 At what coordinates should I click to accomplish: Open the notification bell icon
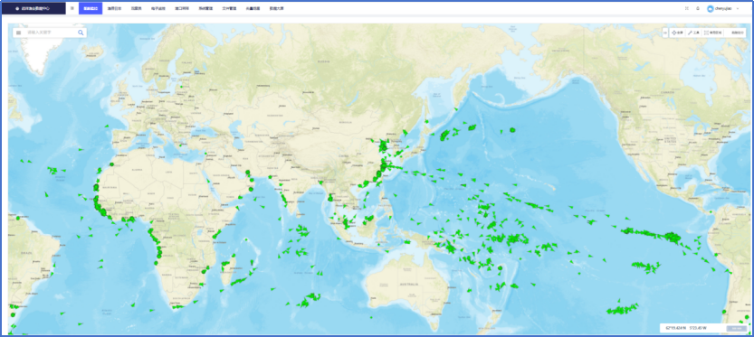[x=698, y=8]
